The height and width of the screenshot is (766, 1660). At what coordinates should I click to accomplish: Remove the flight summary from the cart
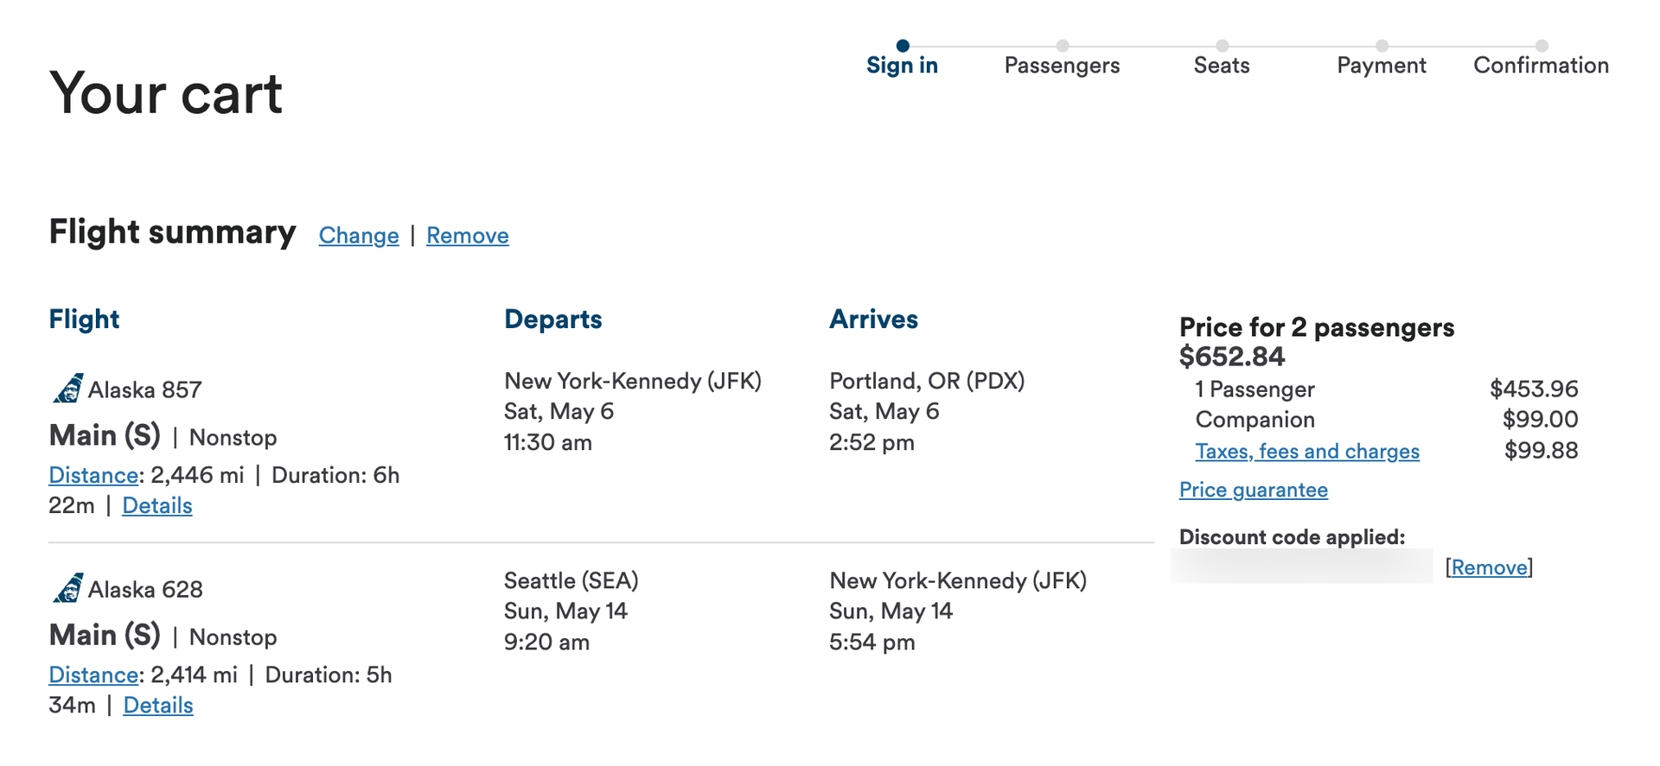coord(467,235)
